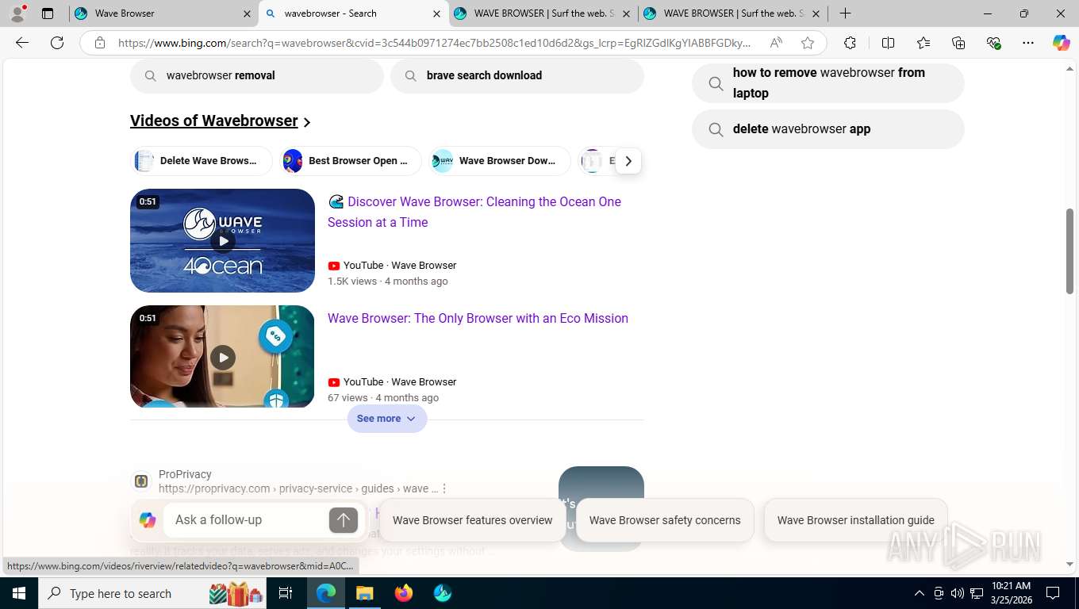Select delete wavebrowser app suggestion
Viewport: 1079px width, 609px height.
[828, 128]
